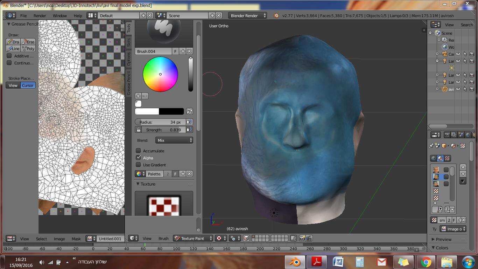Pick a color on the color wheel
The height and width of the screenshot is (269, 478).
point(160,74)
